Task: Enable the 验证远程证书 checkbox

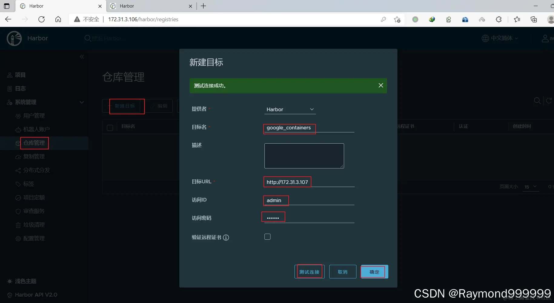Action: [x=267, y=237]
